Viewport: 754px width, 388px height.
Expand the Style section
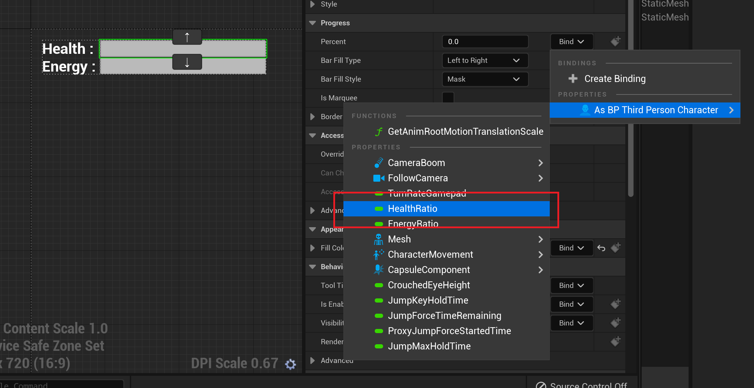tap(312, 4)
